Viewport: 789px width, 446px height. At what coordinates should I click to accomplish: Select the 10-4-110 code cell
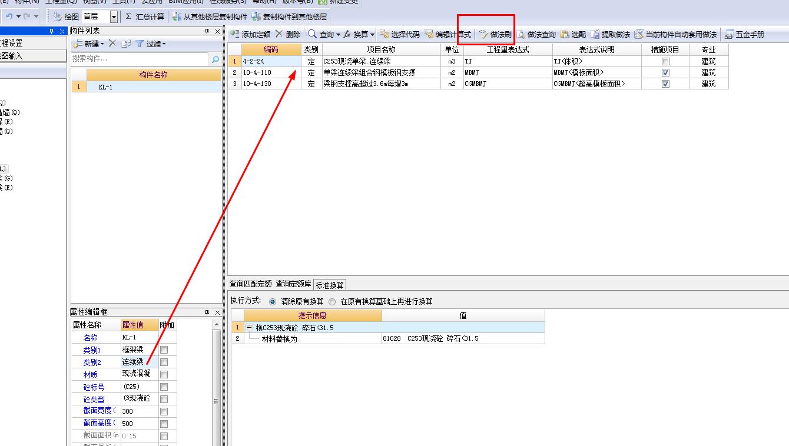point(271,72)
